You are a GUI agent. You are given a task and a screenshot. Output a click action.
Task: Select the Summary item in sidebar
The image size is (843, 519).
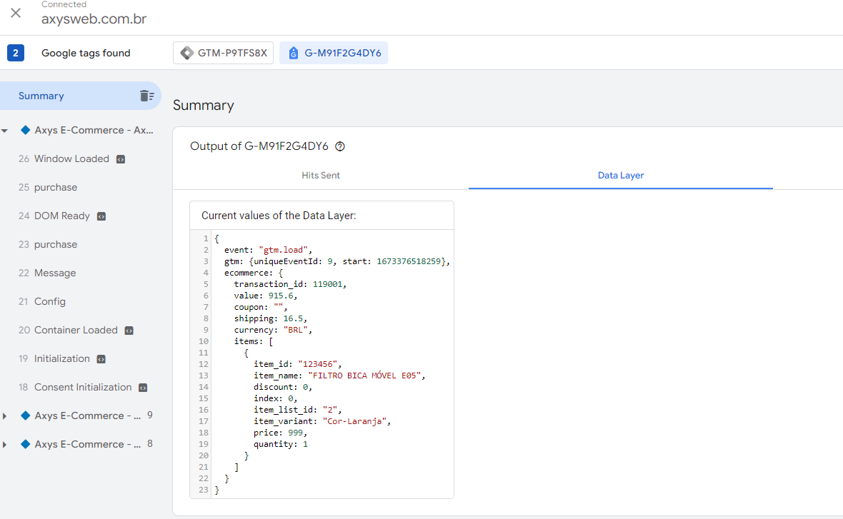pyautogui.click(x=81, y=96)
